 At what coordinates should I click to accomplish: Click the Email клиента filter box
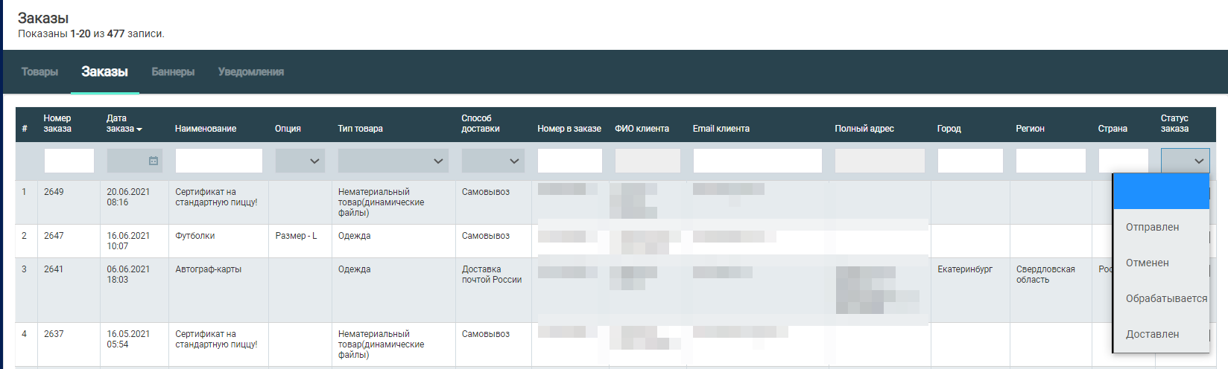click(x=757, y=161)
